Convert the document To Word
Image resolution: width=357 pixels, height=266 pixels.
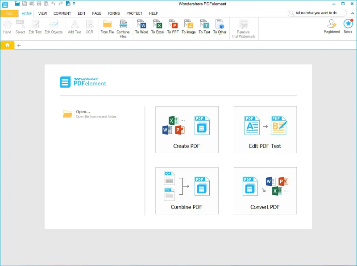(141, 28)
